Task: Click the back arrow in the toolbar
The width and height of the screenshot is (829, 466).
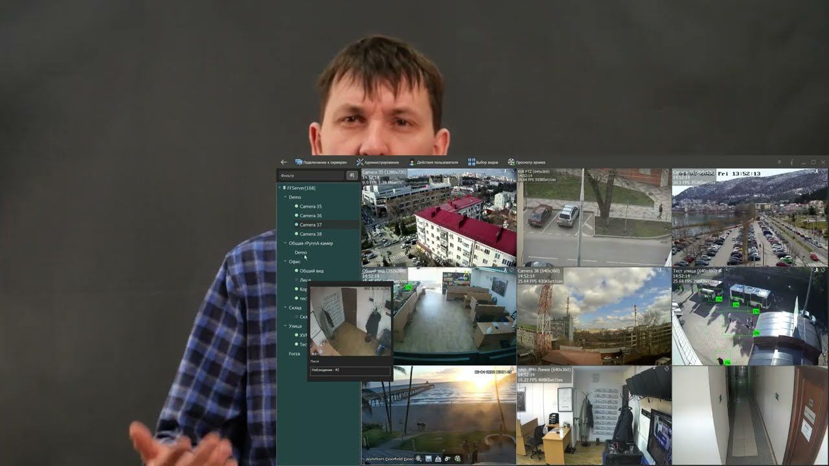Action: coord(284,162)
